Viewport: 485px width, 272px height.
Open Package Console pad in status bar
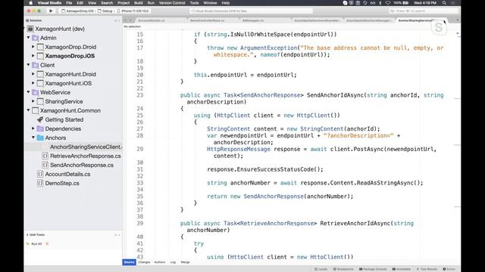click(373, 269)
